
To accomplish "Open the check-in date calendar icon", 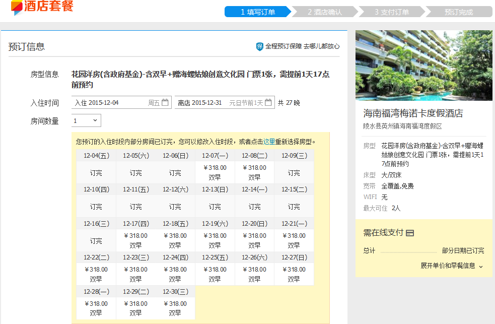I will click(165, 103).
